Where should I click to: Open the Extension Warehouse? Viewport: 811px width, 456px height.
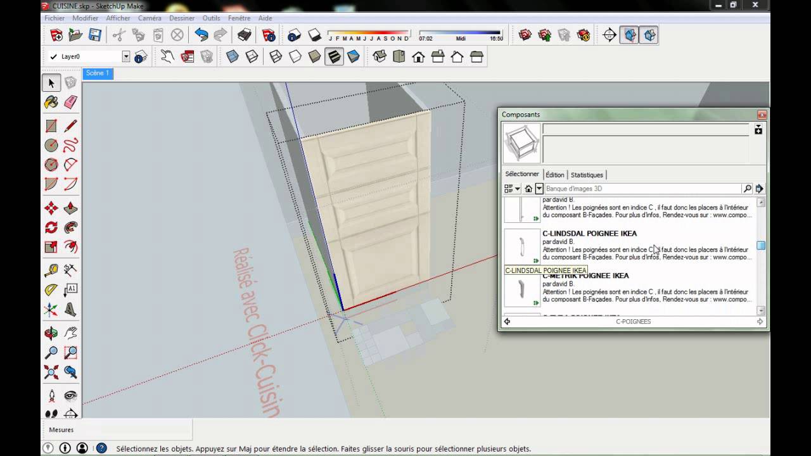(584, 35)
